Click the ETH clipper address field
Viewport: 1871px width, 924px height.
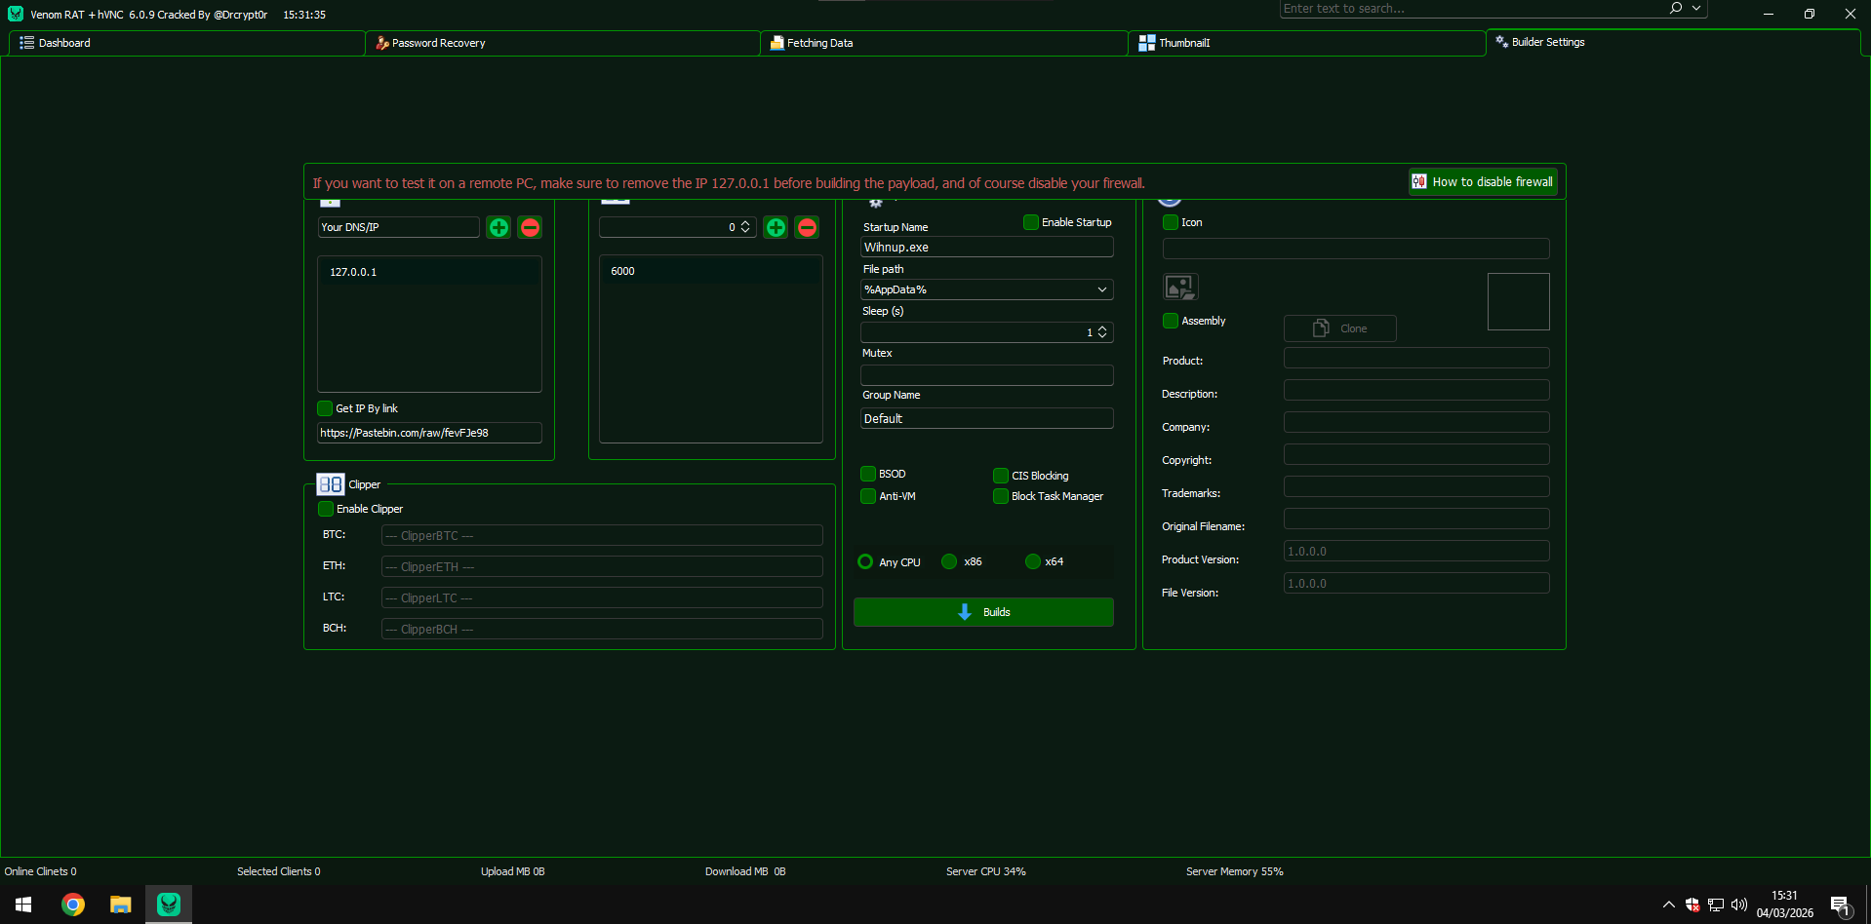pyautogui.click(x=602, y=566)
